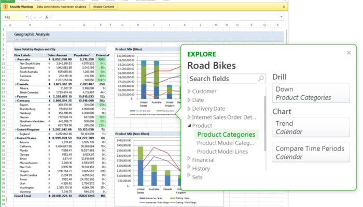The image size is (363, 207).
Task: Expand the History field group
Action: coord(189,167)
